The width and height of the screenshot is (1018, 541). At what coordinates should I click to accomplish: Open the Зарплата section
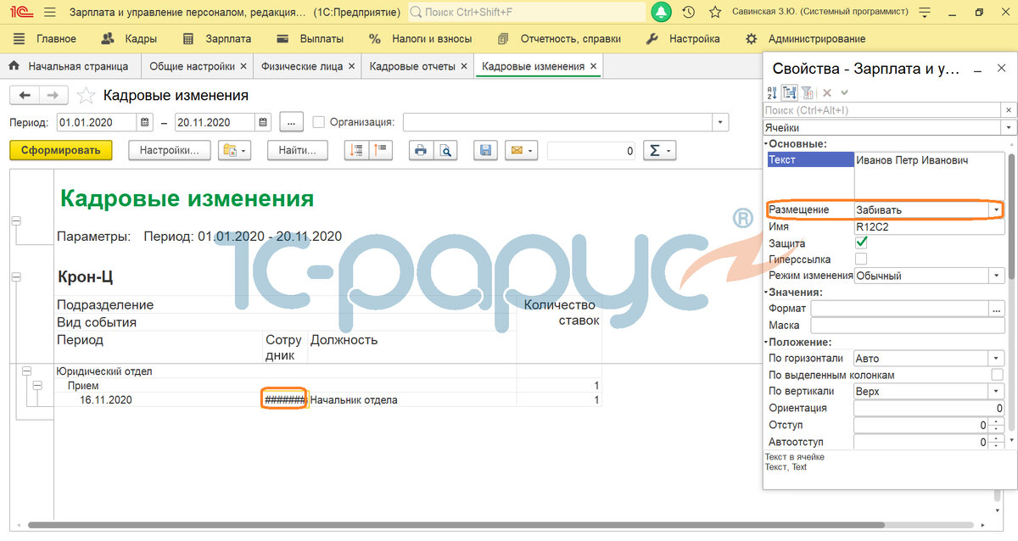[x=217, y=39]
